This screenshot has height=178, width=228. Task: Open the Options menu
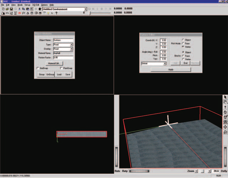pyautogui.click(x=44, y=5)
